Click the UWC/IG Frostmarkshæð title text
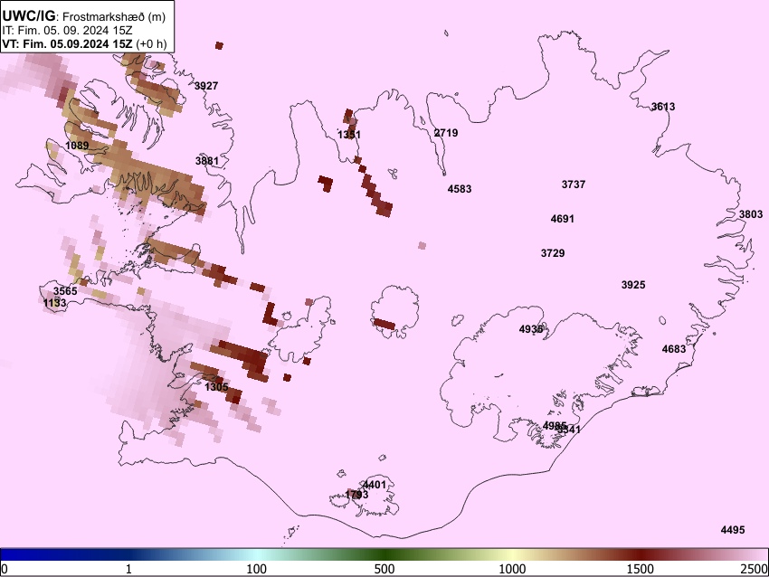 tap(84, 16)
